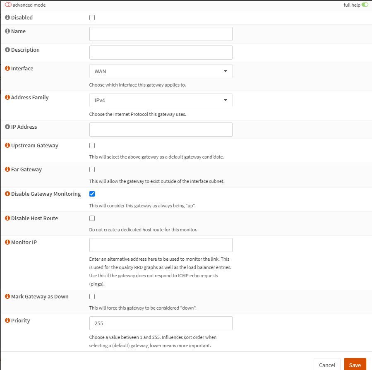Click info icon beside Interface
The width and height of the screenshot is (372, 370).
coord(7,68)
